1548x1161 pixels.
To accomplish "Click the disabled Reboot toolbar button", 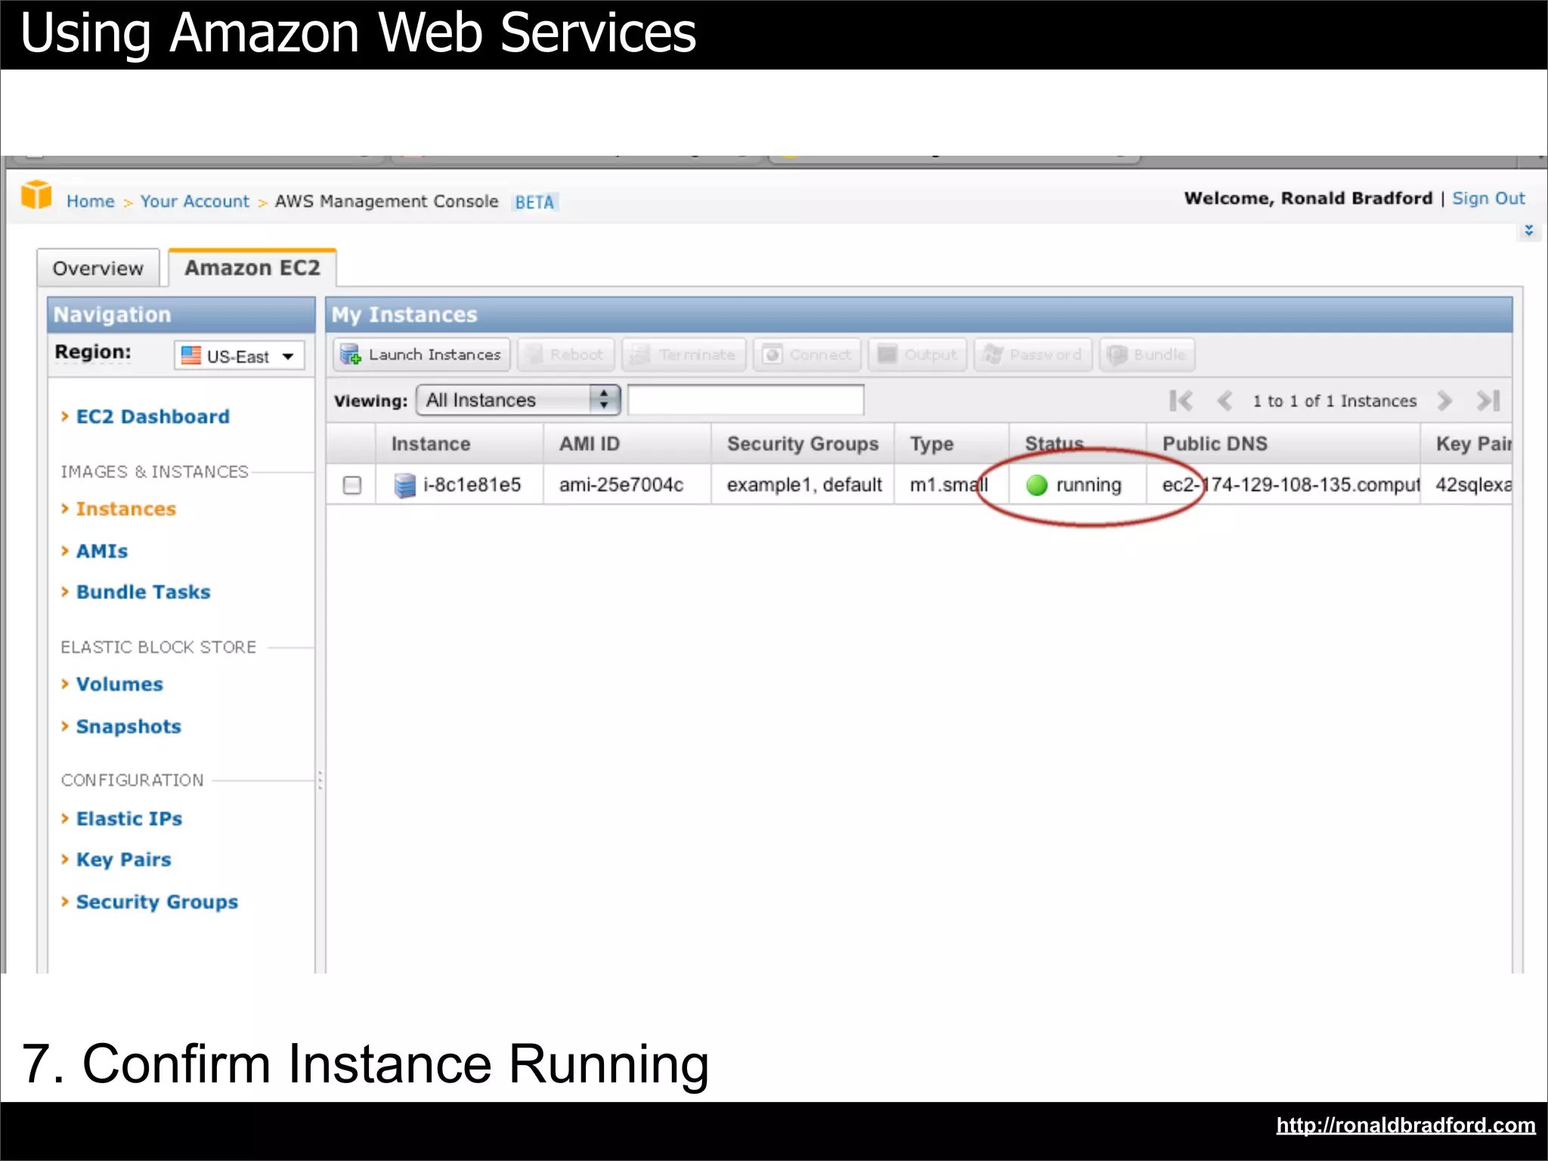I will pyautogui.click(x=565, y=354).
